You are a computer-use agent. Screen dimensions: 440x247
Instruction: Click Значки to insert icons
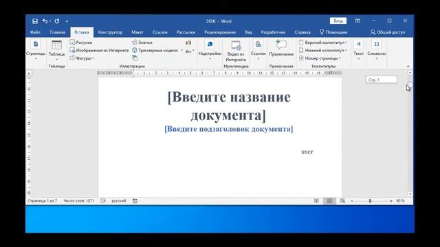point(142,43)
